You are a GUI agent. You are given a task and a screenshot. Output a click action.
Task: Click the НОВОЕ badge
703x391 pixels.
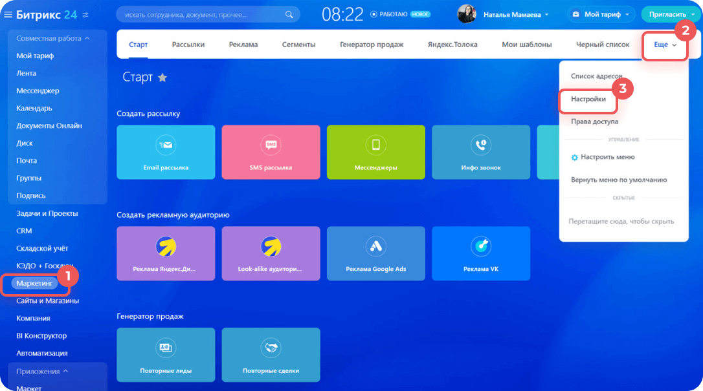(420, 14)
